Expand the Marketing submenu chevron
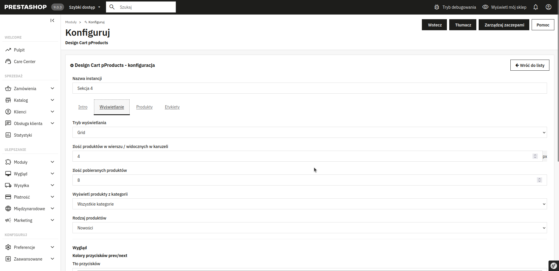This screenshot has width=559, height=271. coord(52,220)
